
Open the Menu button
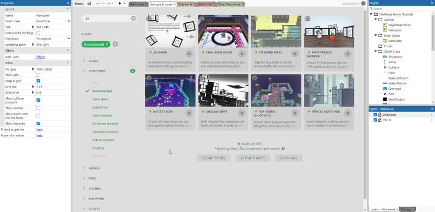pos(79,4)
